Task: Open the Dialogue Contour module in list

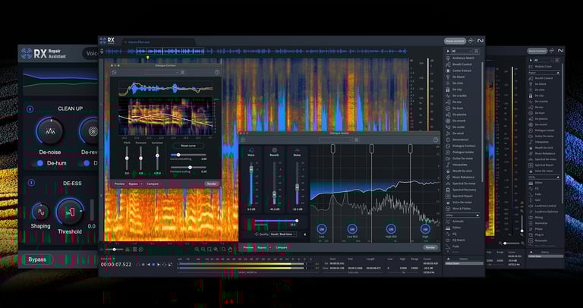Action: pos(461,146)
